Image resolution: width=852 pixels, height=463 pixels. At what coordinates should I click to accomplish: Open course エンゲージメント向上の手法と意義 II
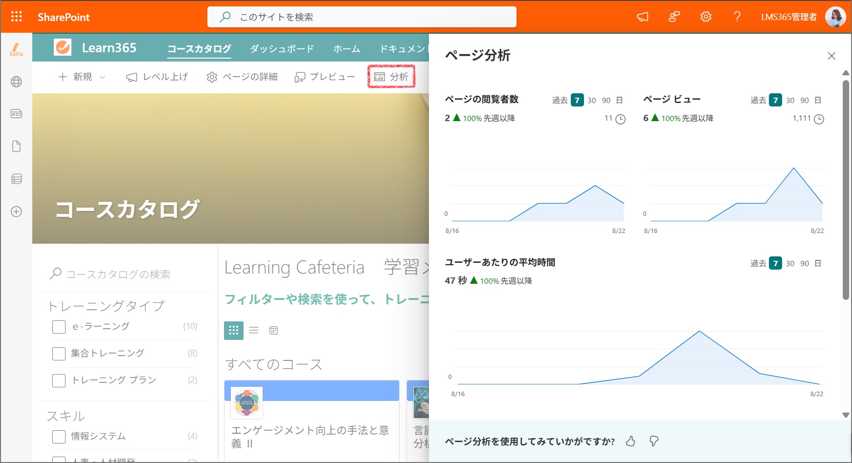point(310,437)
